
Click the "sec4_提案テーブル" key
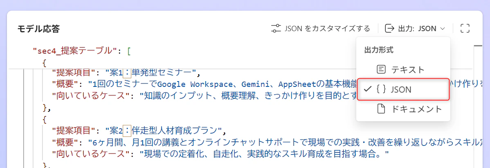point(75,51)
